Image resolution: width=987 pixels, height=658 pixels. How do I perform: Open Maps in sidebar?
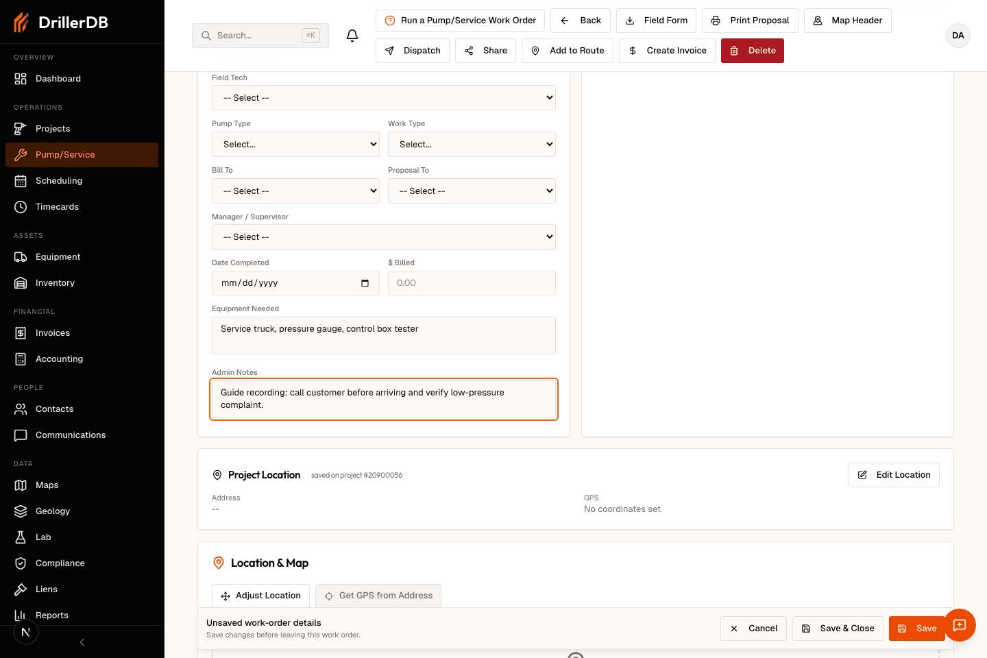(x=82, y=485)
